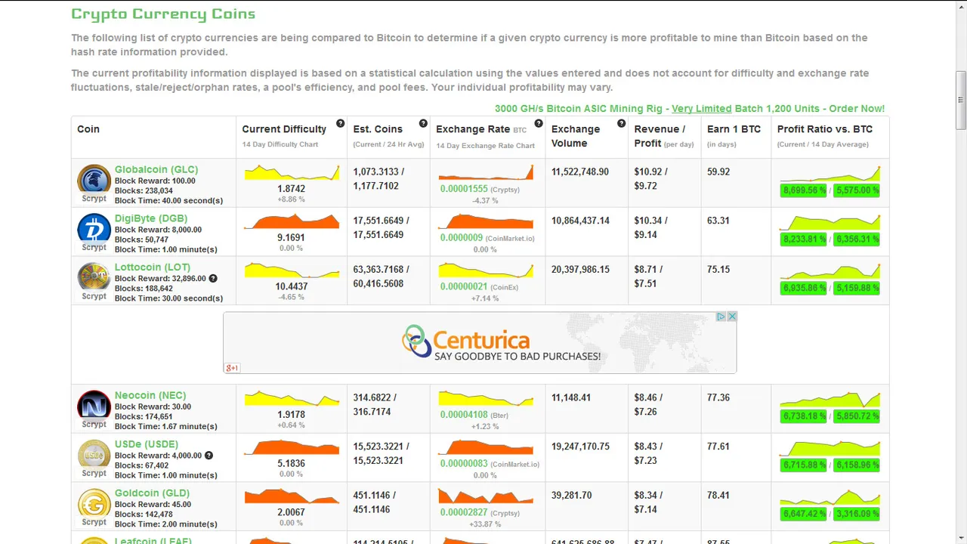
Task: Click the page vertical scrollbar thumb
Action: 961,100
